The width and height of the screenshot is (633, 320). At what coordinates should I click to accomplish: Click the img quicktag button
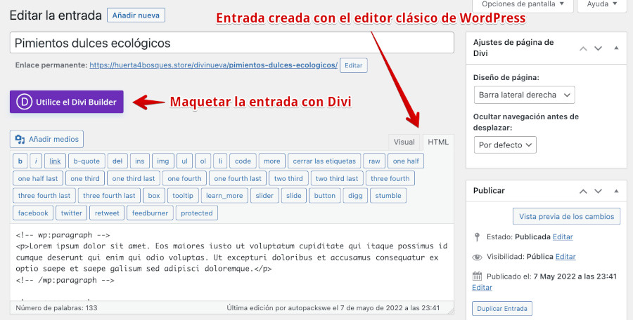click(x=163, y=161)
